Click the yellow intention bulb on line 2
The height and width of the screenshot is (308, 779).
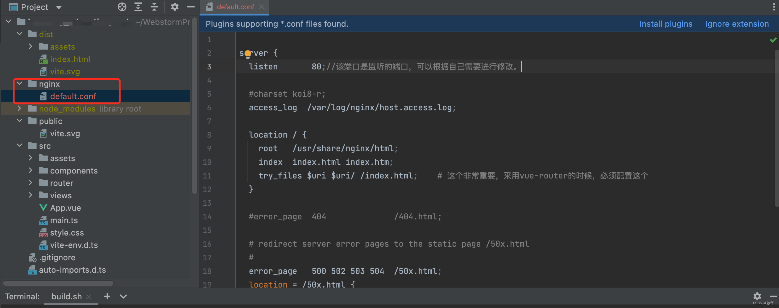coord(248,54)
